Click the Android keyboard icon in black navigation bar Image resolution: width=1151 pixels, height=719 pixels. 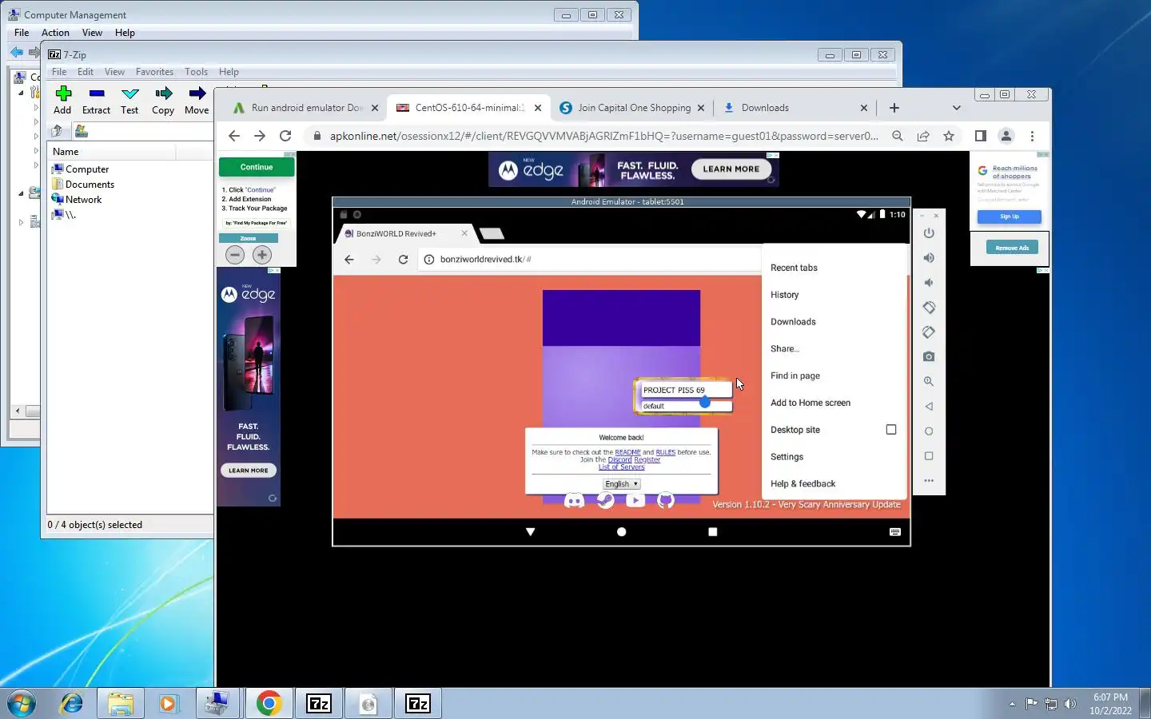(x=895, y=532)
